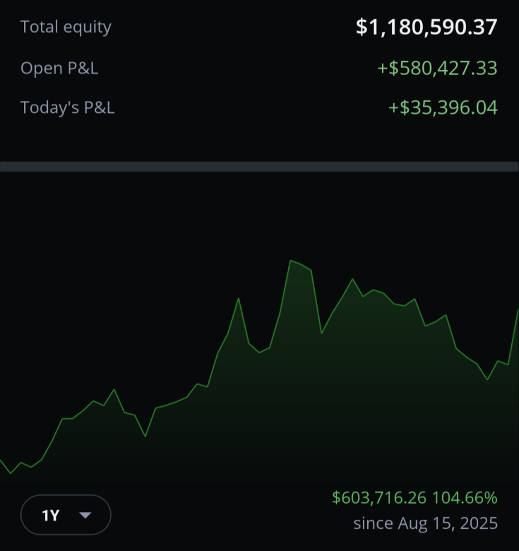The height and width of the screenshot is (551, 519).
Task: Click the $1,180,590.37 total equity value
Action: [x=426, y=27]
